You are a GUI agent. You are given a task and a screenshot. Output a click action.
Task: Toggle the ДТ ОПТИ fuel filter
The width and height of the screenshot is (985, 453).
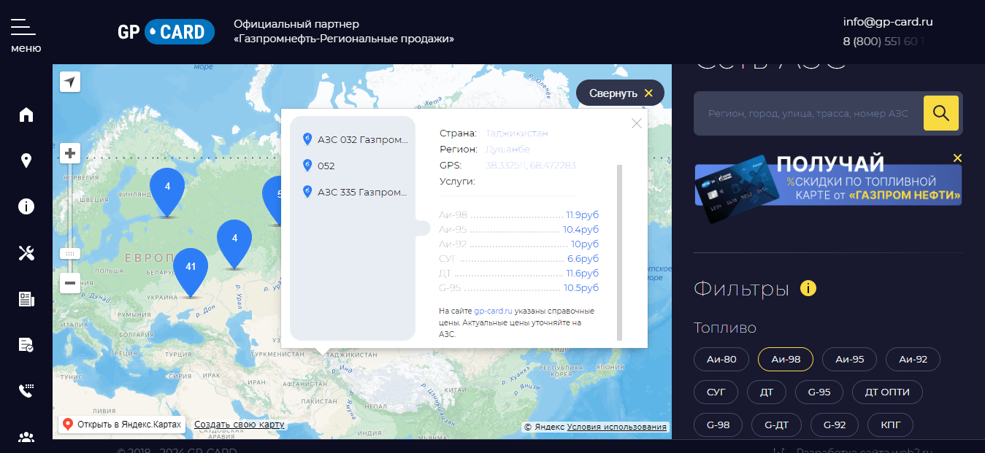[887, 392]
